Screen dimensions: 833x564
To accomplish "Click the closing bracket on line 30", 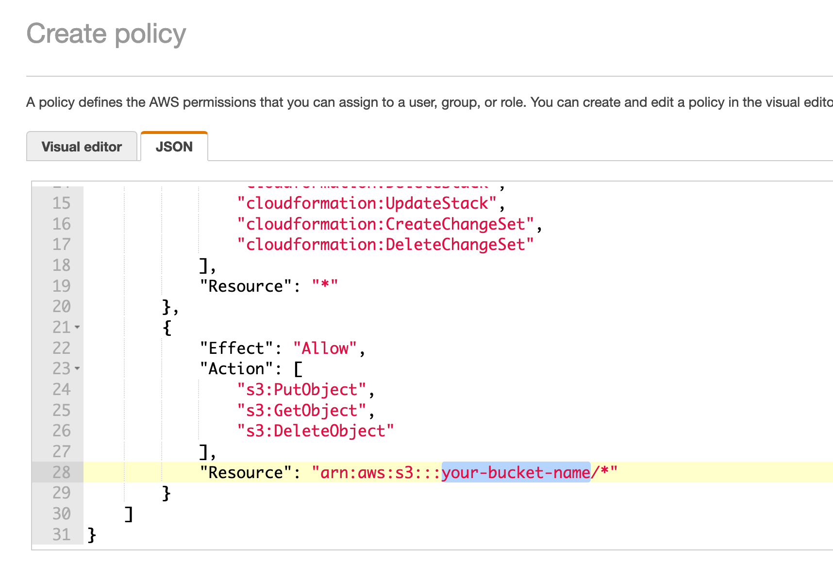I will [128, 514].
